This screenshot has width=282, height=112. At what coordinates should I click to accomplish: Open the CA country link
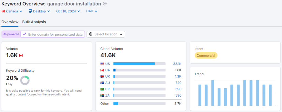pos(108,70)
